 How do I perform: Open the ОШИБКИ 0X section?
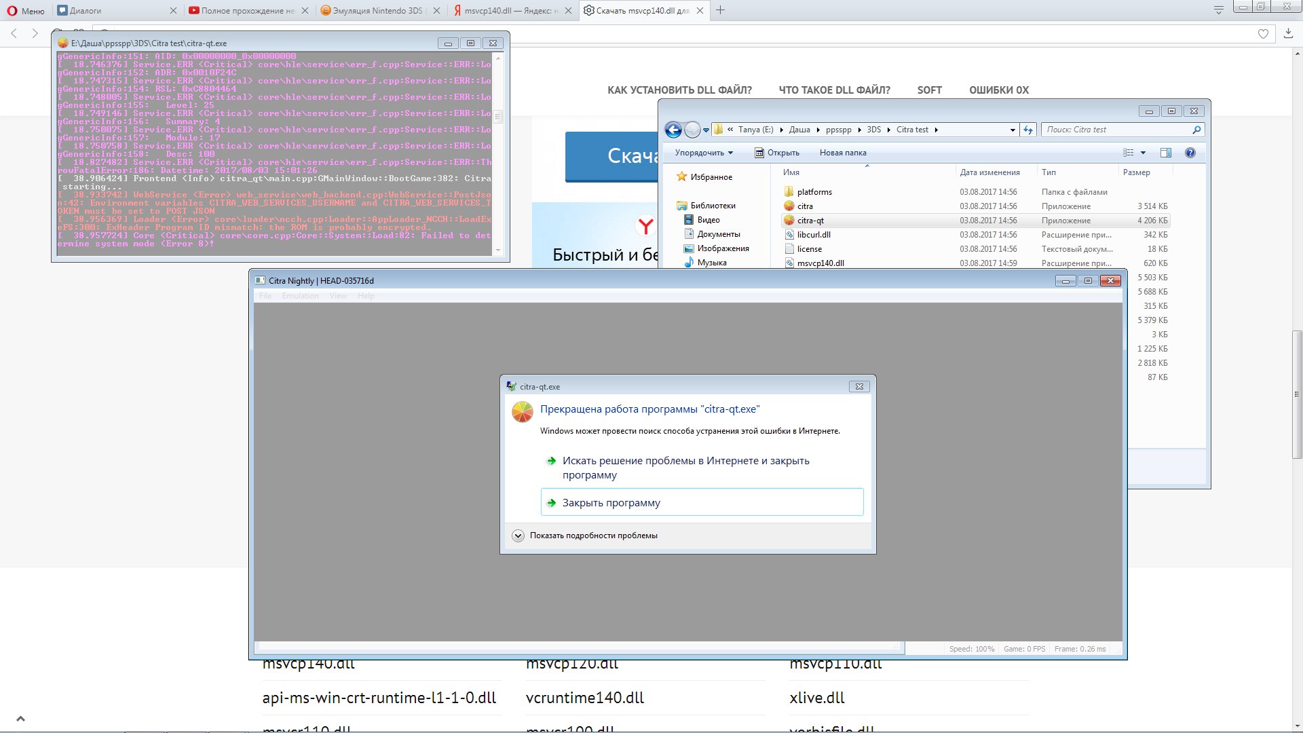click(998, 90)
